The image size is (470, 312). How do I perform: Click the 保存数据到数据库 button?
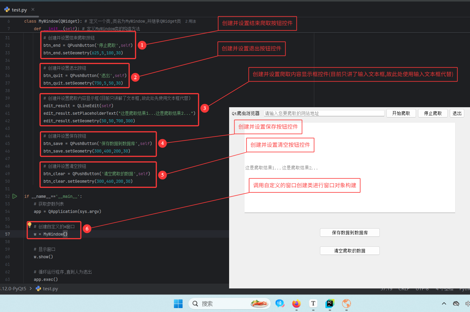[350, 233]
